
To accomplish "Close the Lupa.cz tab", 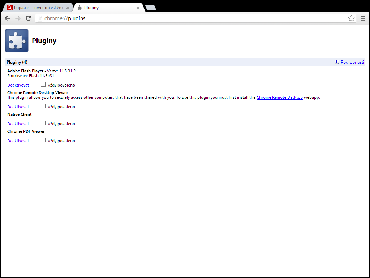I will pos(68,8).
